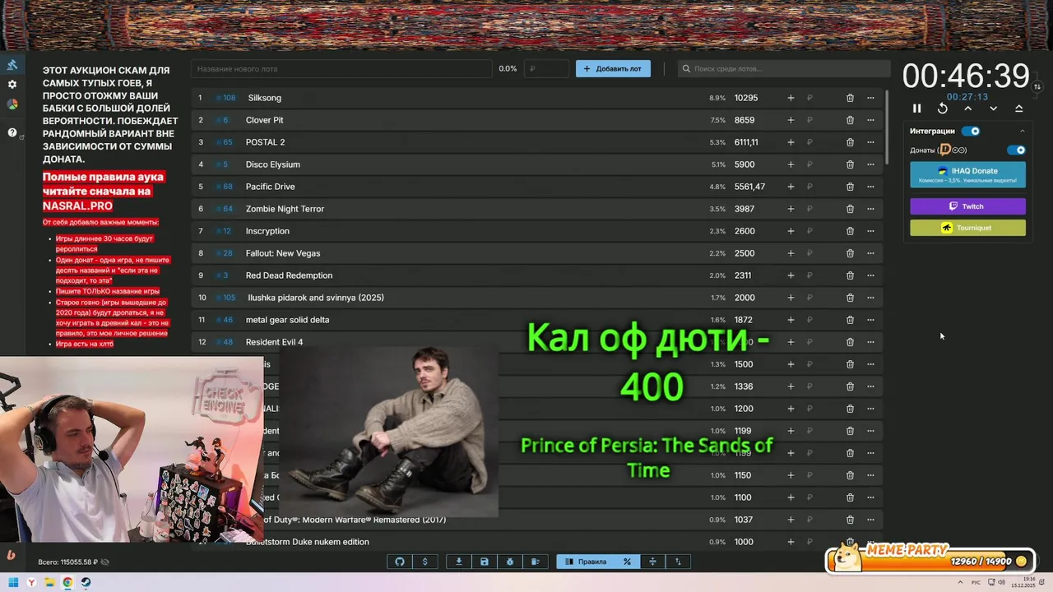Toggle the Интеграции switch
Screen dimensions: 1053x592
coord(971,131)
